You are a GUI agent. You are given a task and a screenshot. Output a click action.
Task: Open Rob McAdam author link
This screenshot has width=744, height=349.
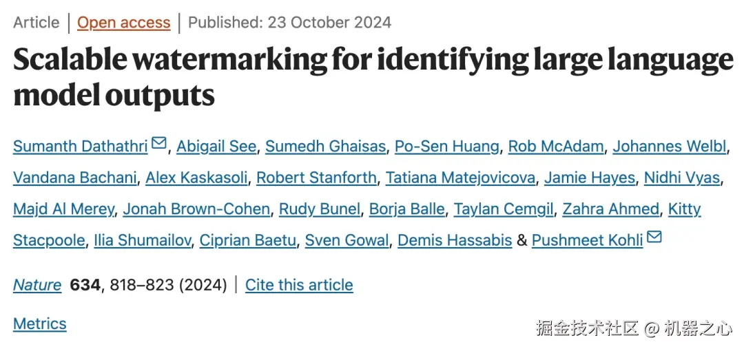[x=556, y=146]
